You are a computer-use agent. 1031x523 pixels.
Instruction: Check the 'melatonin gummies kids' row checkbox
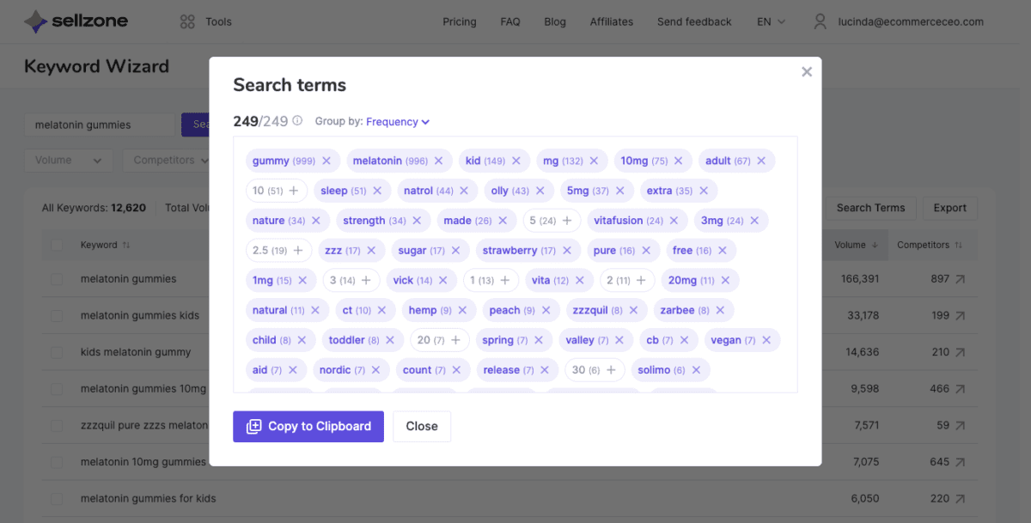(57, 315)
